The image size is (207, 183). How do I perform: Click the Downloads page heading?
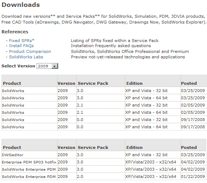point(21,5)
